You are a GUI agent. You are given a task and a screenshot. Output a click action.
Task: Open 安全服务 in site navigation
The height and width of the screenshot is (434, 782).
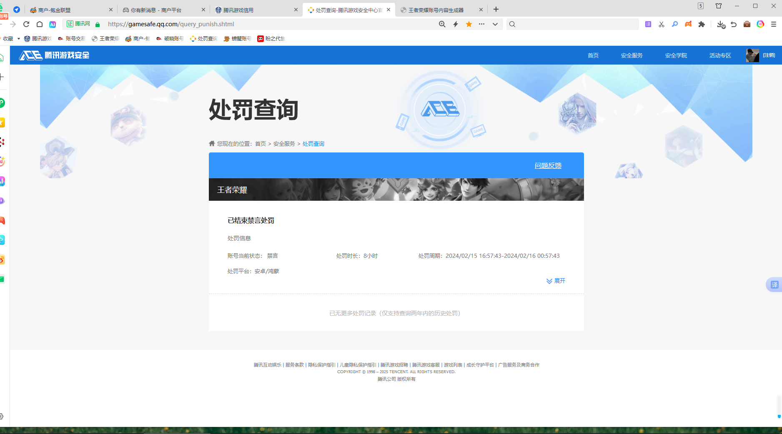point(632,55)
